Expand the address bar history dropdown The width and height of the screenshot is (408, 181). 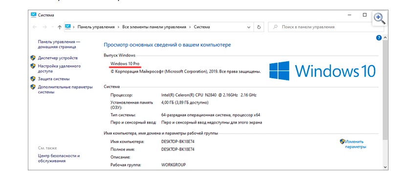click(x=249, y=27)
